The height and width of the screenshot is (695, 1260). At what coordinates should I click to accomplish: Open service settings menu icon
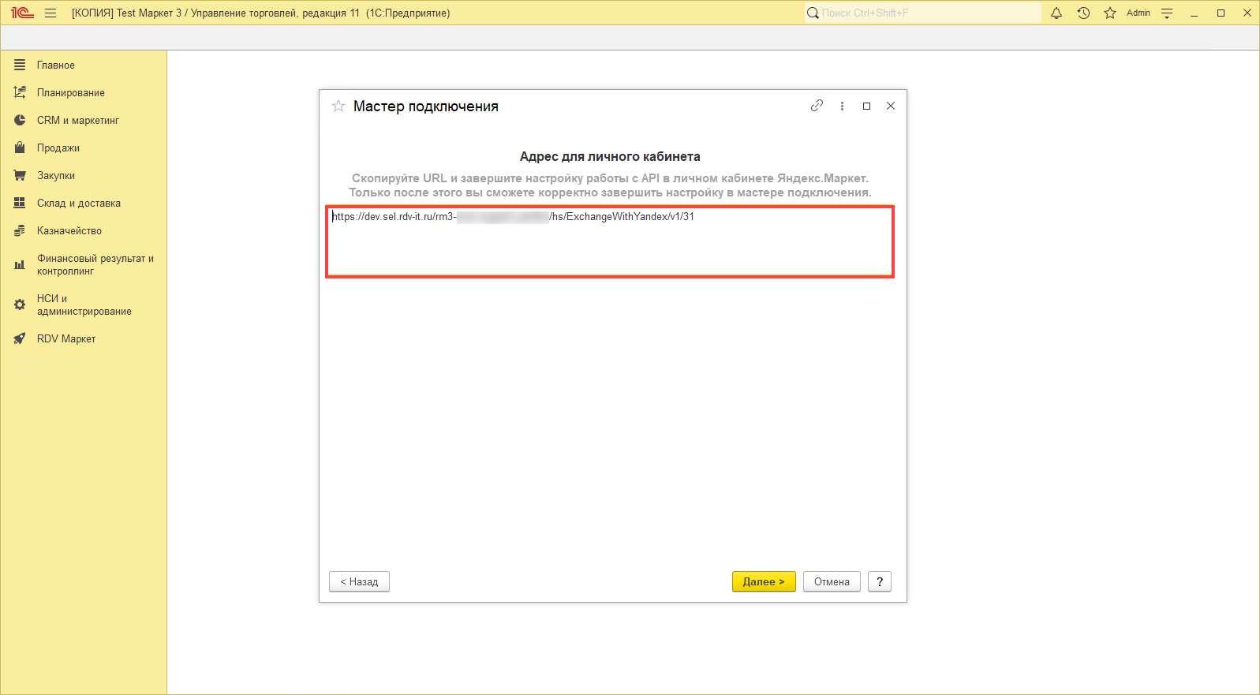[1167, 13]
